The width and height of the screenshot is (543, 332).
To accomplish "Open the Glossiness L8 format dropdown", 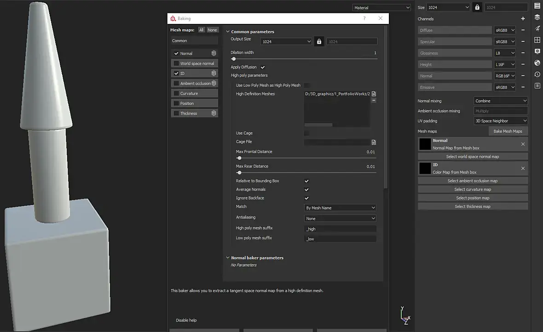I will (505, 53).
